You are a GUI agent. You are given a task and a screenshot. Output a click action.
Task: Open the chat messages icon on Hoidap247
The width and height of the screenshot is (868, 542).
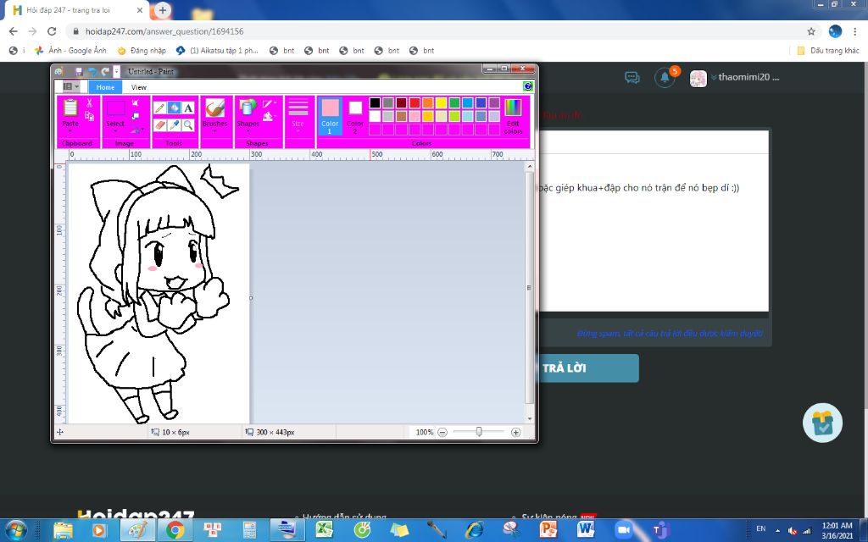click(632, 77)
